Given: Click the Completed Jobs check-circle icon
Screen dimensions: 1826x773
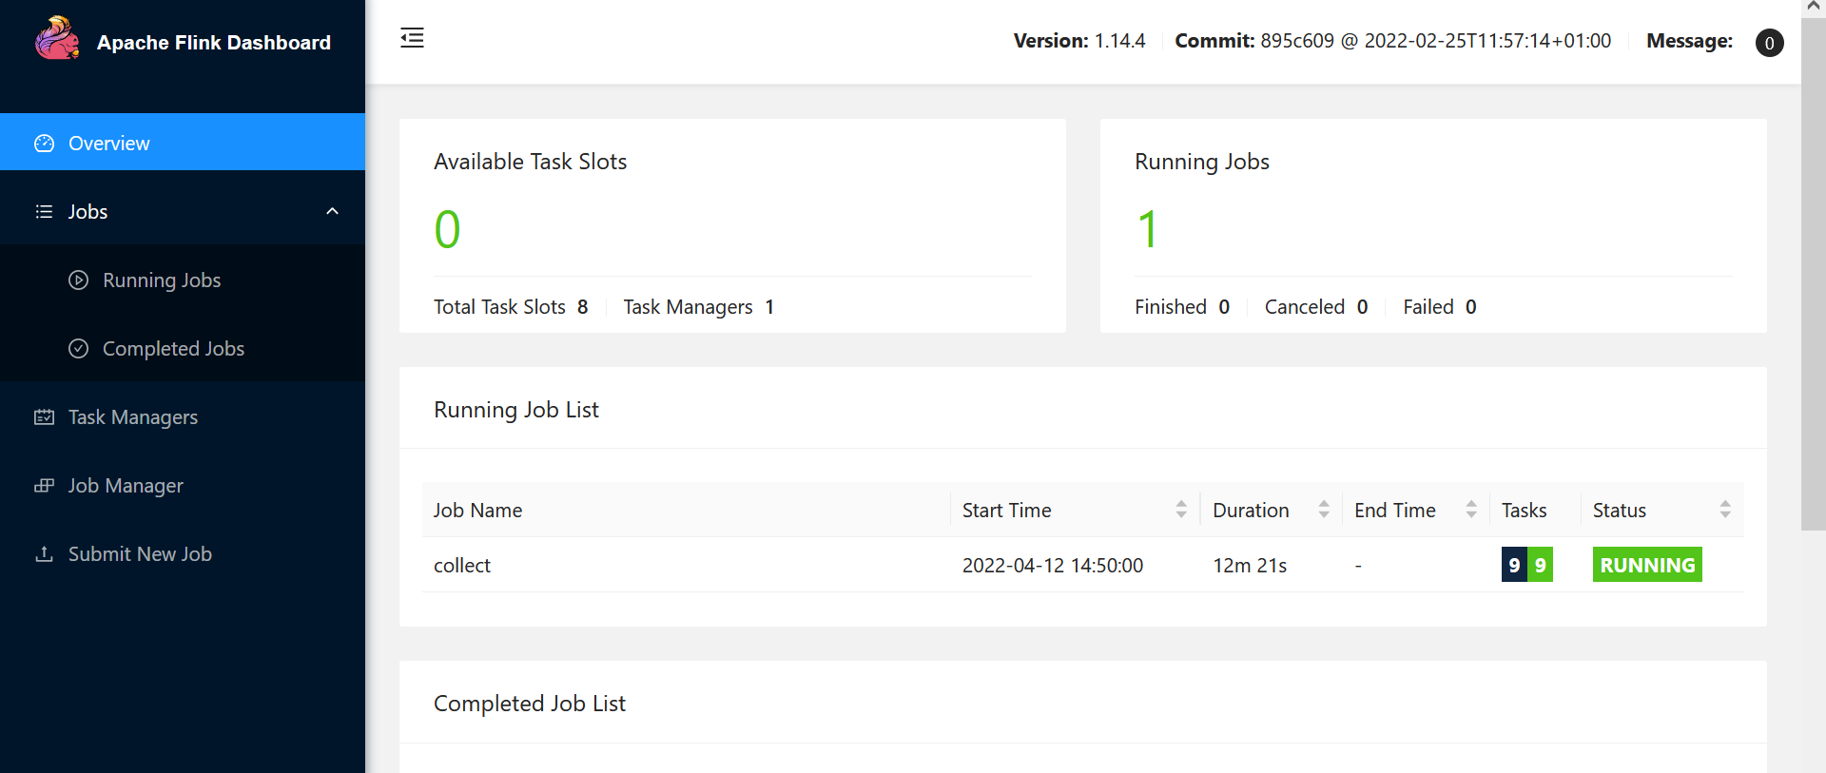Looking at the screenshot, I should pyautogui.click(x=79, y=349).
